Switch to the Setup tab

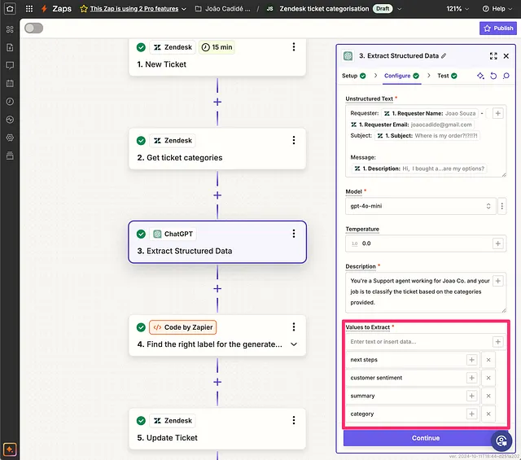[353, 76]
